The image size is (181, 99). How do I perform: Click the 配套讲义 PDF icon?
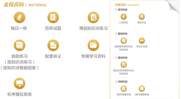[53, 45]
